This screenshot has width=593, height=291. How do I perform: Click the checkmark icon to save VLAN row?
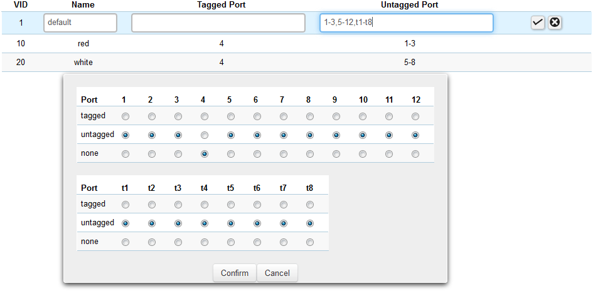(x=538, y=23)
